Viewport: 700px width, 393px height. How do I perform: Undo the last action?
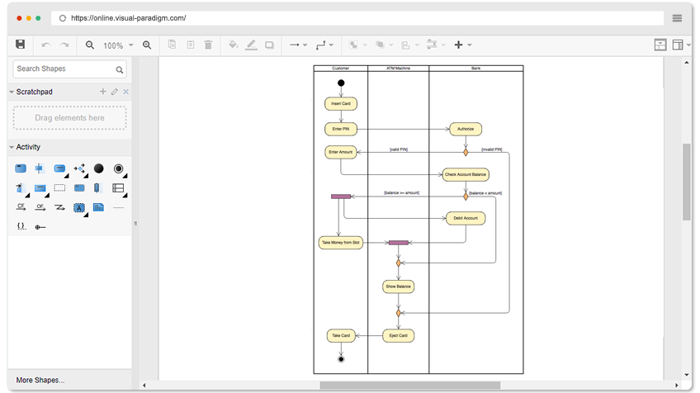pos(46,45)
